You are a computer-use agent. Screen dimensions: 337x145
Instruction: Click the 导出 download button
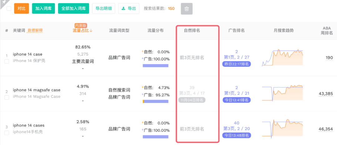tap(129, 9)
